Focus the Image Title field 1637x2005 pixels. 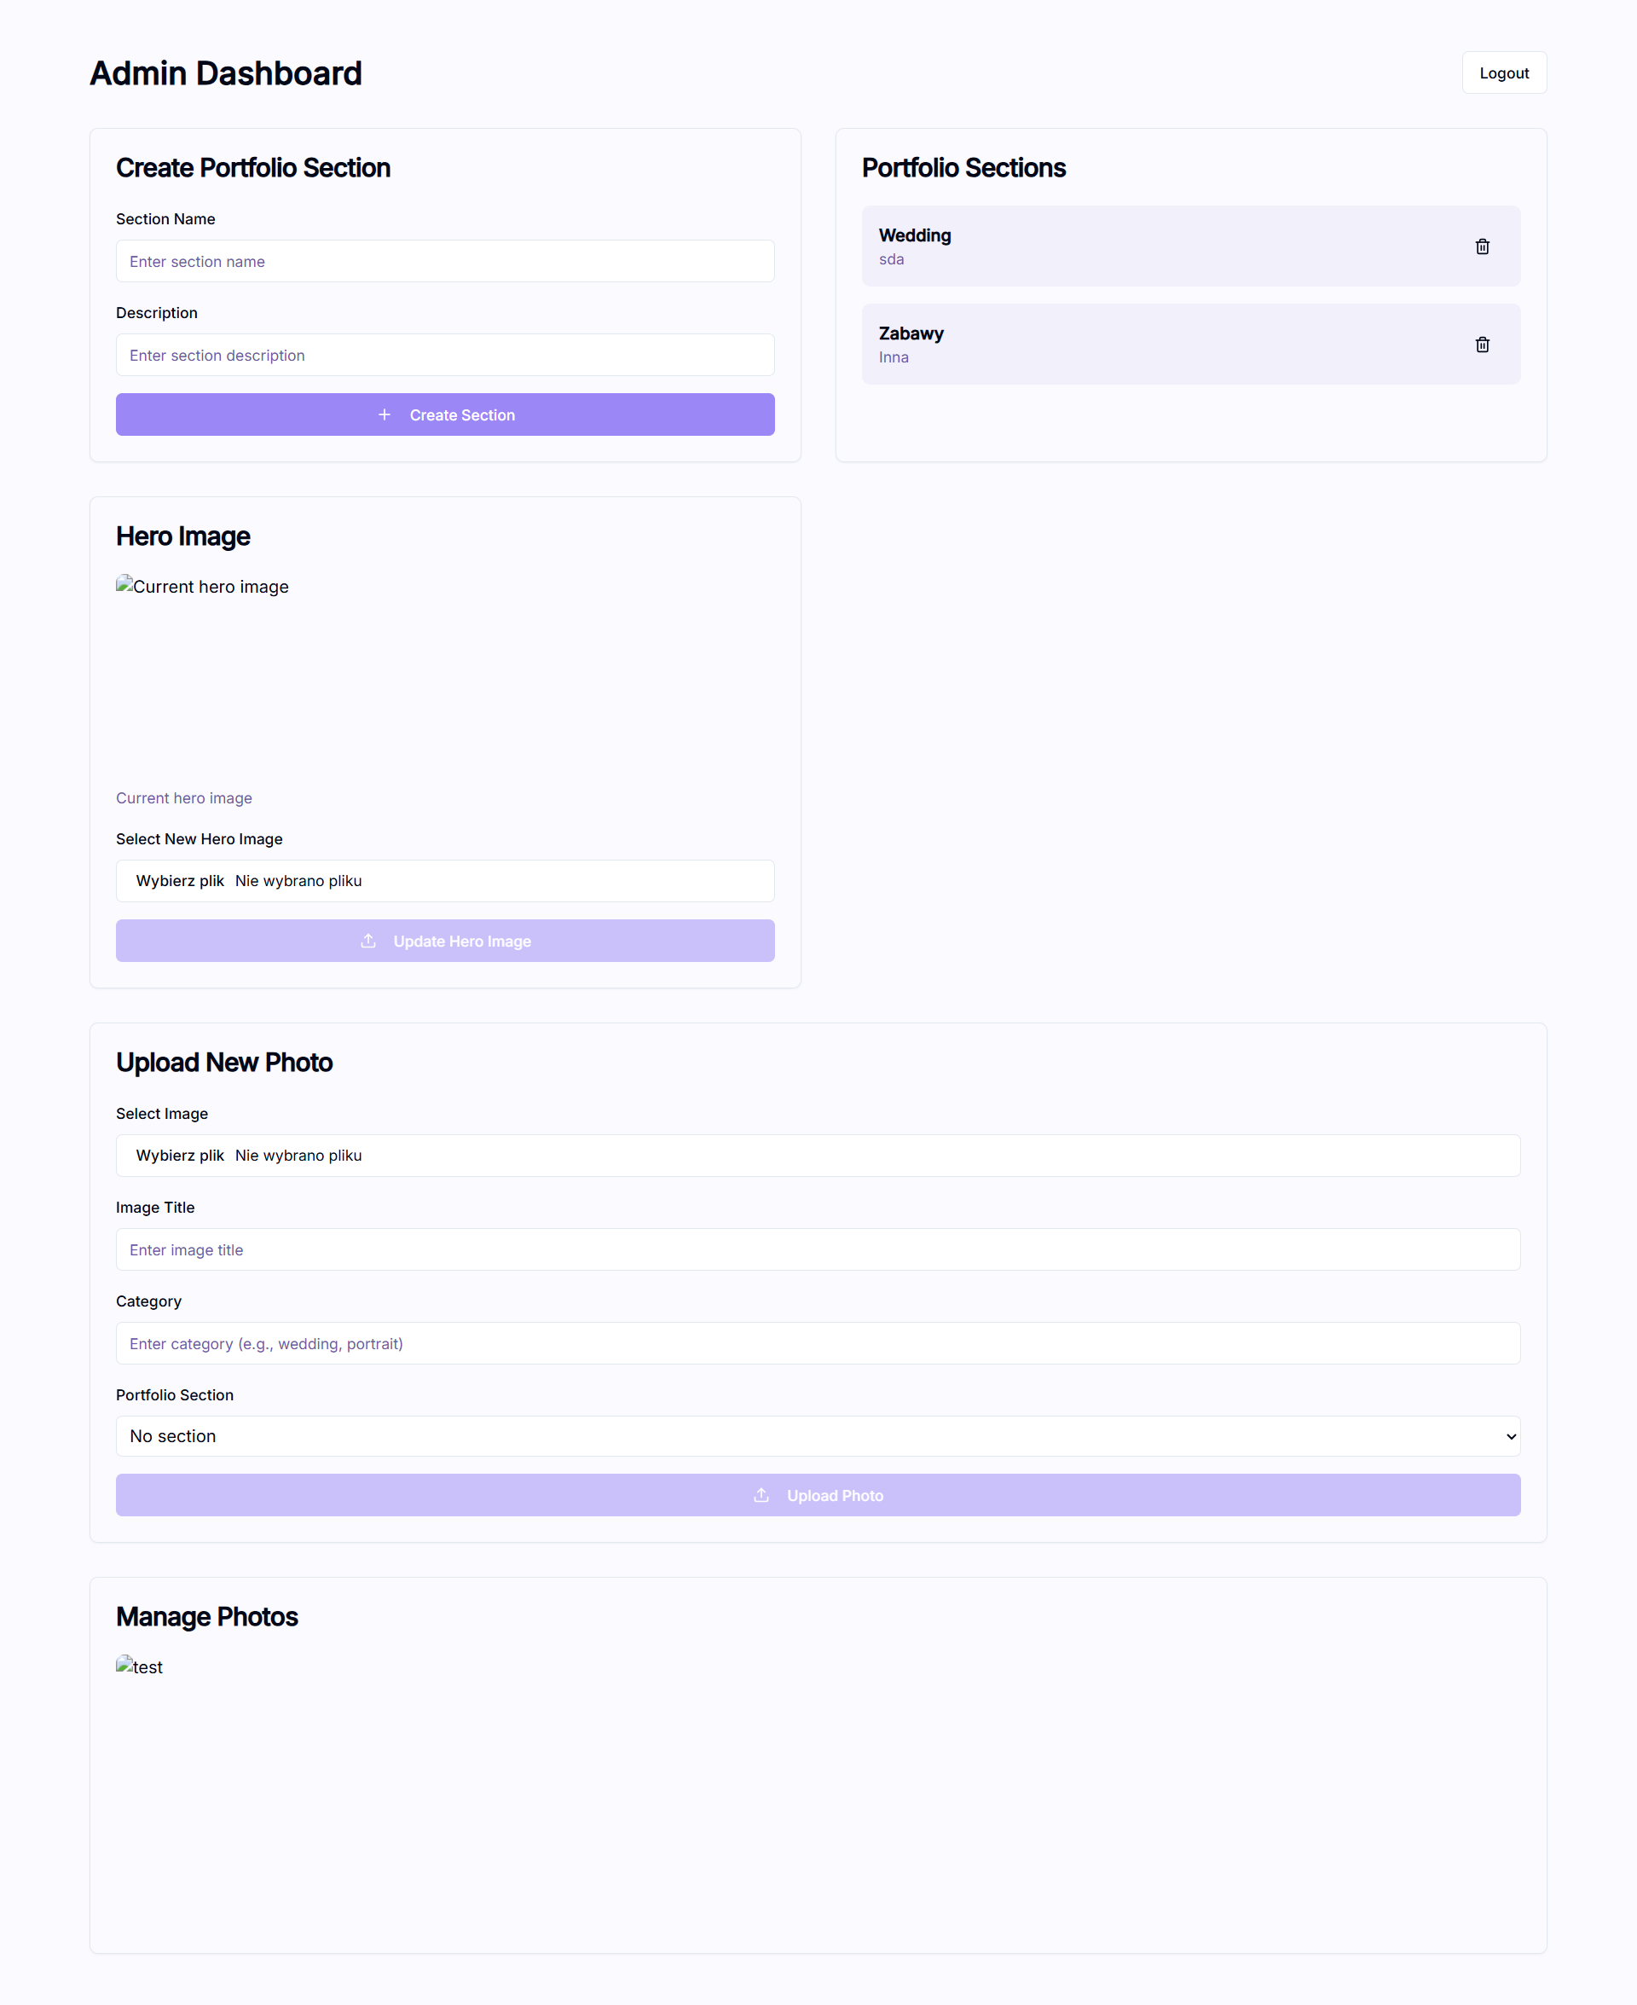[x=818, y=1249]
